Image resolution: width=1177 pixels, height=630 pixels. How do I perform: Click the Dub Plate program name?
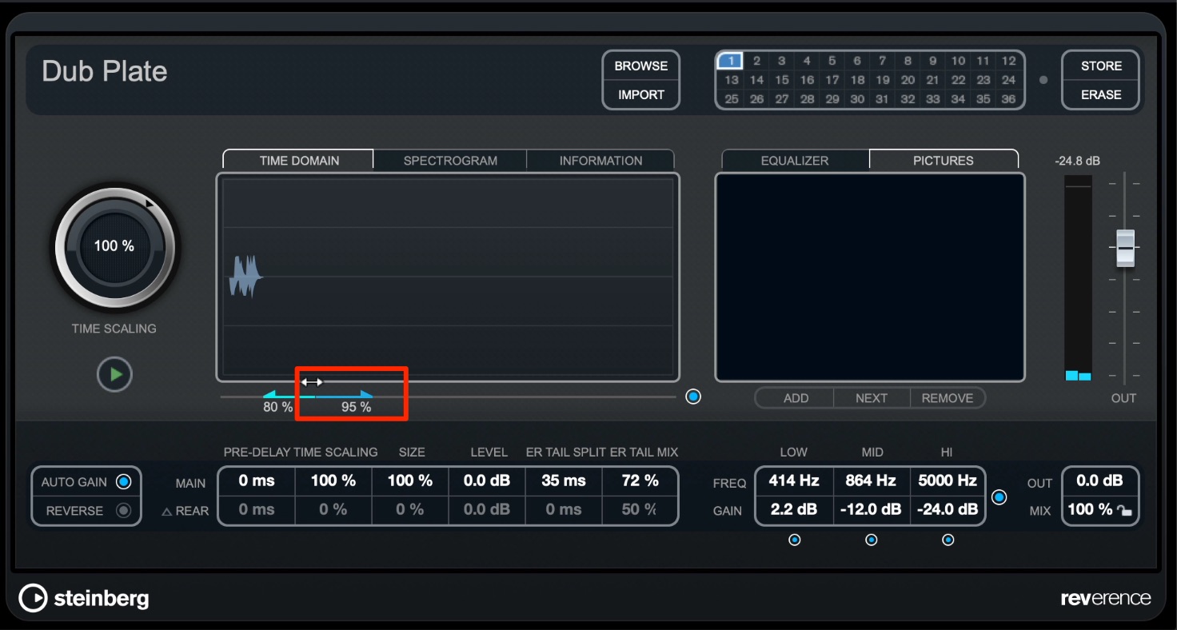coord(105,71)
